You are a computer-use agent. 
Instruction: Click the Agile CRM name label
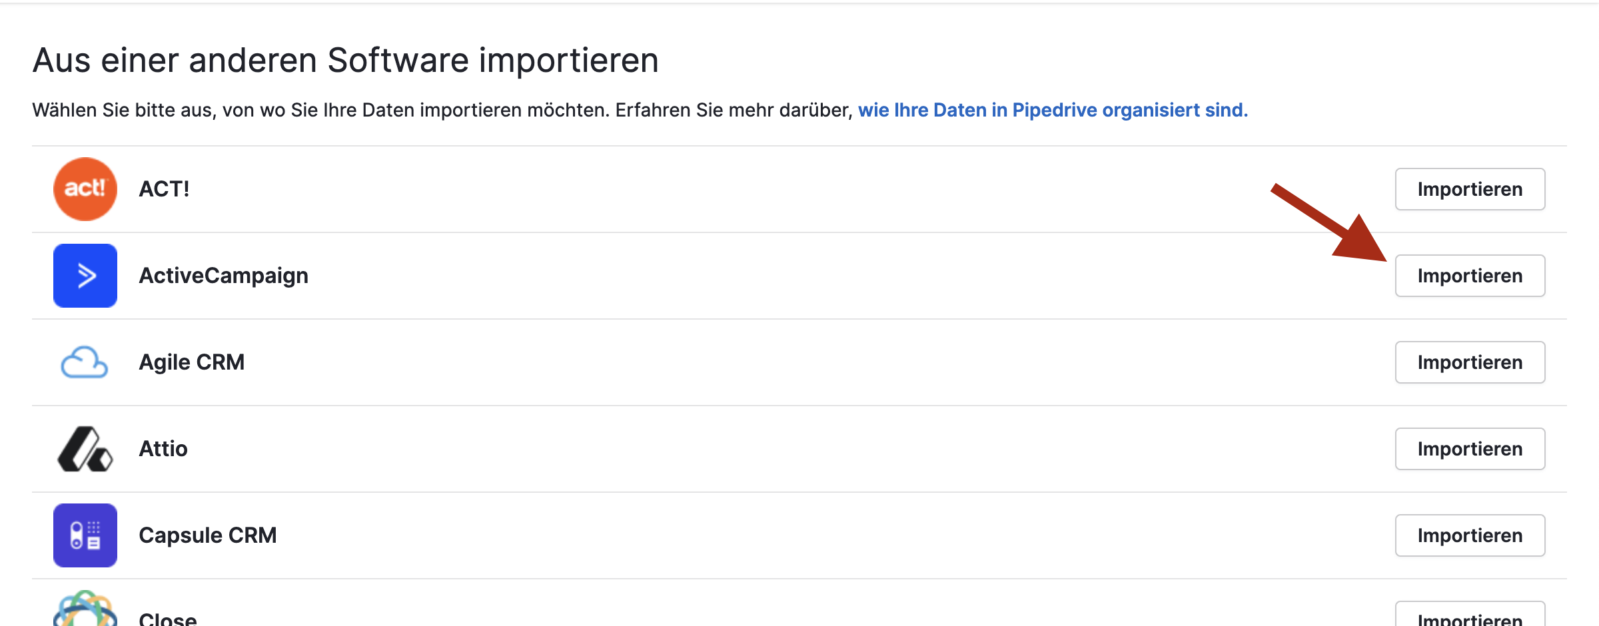192,362
